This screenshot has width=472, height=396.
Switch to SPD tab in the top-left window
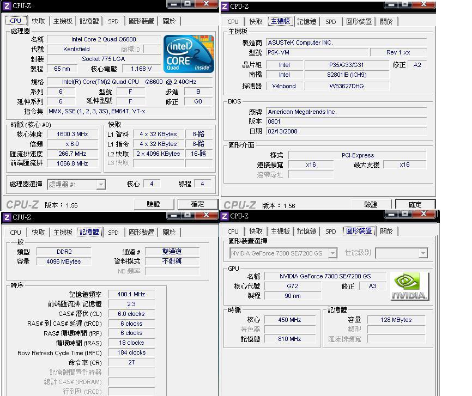click(x=113, y=21)
